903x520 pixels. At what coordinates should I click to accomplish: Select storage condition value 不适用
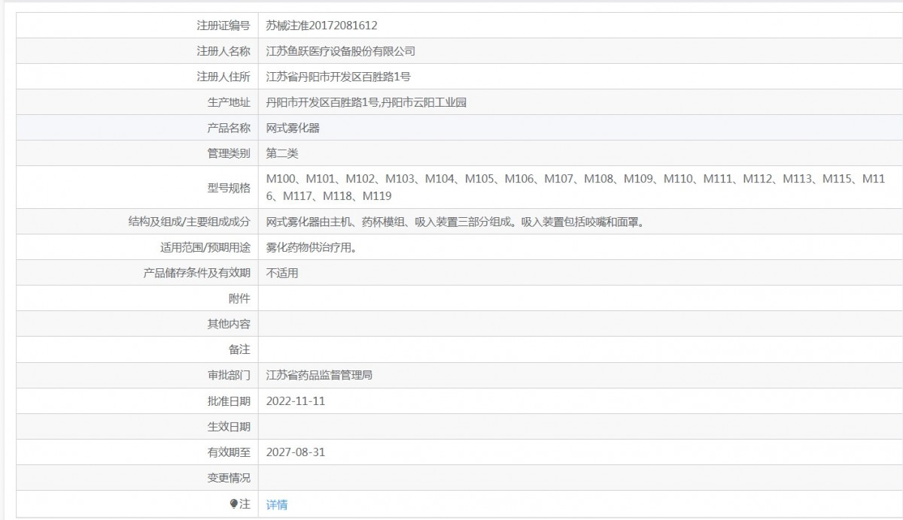282,273
